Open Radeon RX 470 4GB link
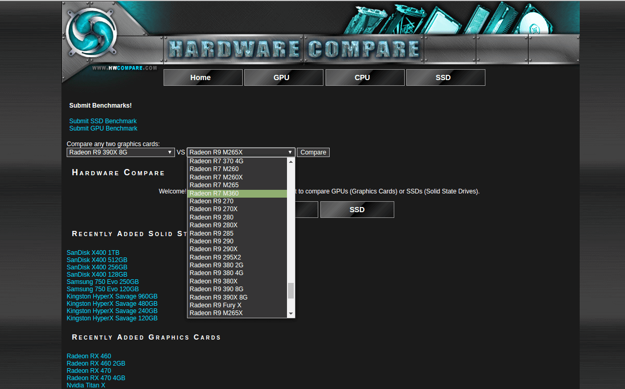Image resolution: width=625 pixels, height=389 pixels. point(96,378)
